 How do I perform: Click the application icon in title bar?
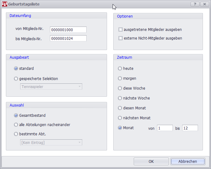5,4
